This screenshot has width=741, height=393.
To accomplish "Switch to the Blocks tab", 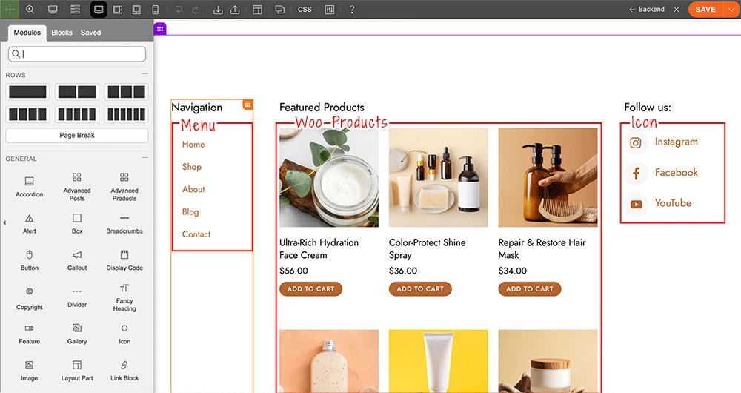I will pyautogui.click(x=62, y=33).
